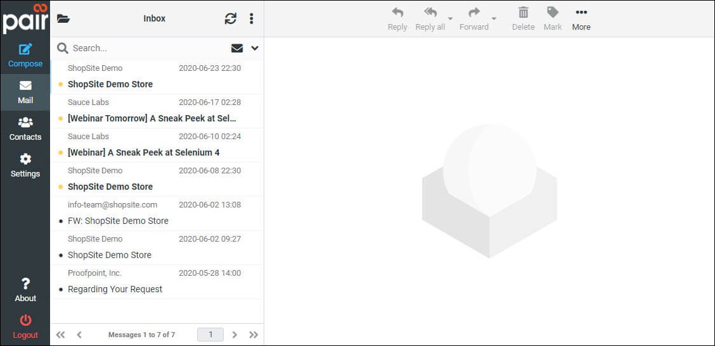Click the unread dot on 2020-06-23 message
715x346 pixels.
coord(61,84)
